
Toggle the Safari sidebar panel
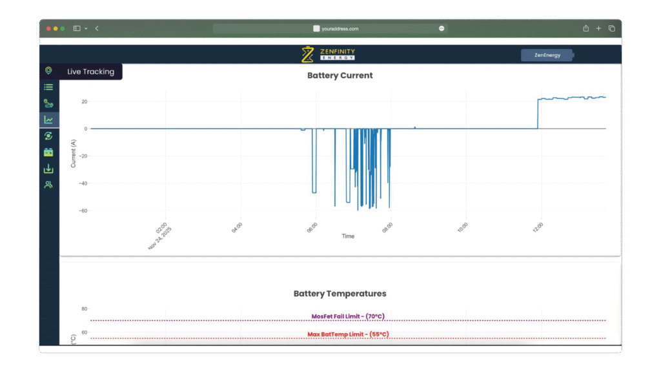[x=77, y=28]
